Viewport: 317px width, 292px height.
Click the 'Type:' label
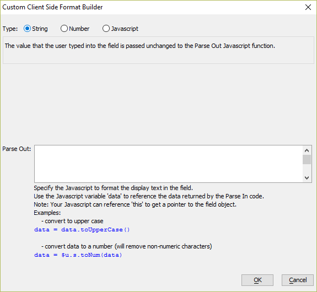[x=10, y=29]
